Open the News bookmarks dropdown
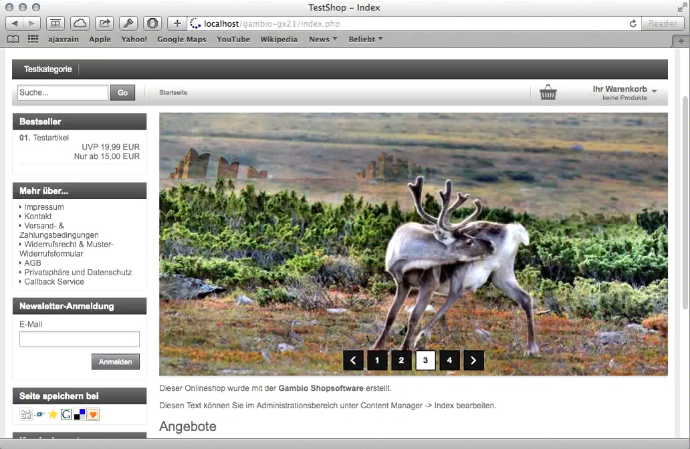The height and width of the screenshot is (449, 690). [x=323, y=39]
